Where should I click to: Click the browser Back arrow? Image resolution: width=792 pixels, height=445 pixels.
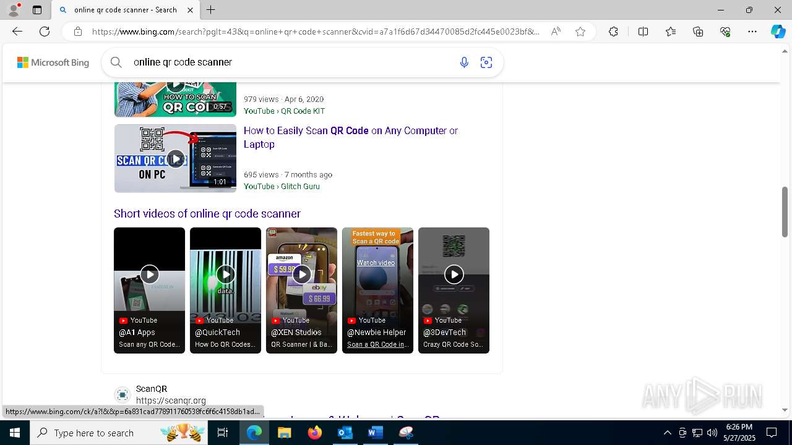(x=17, y=32)
